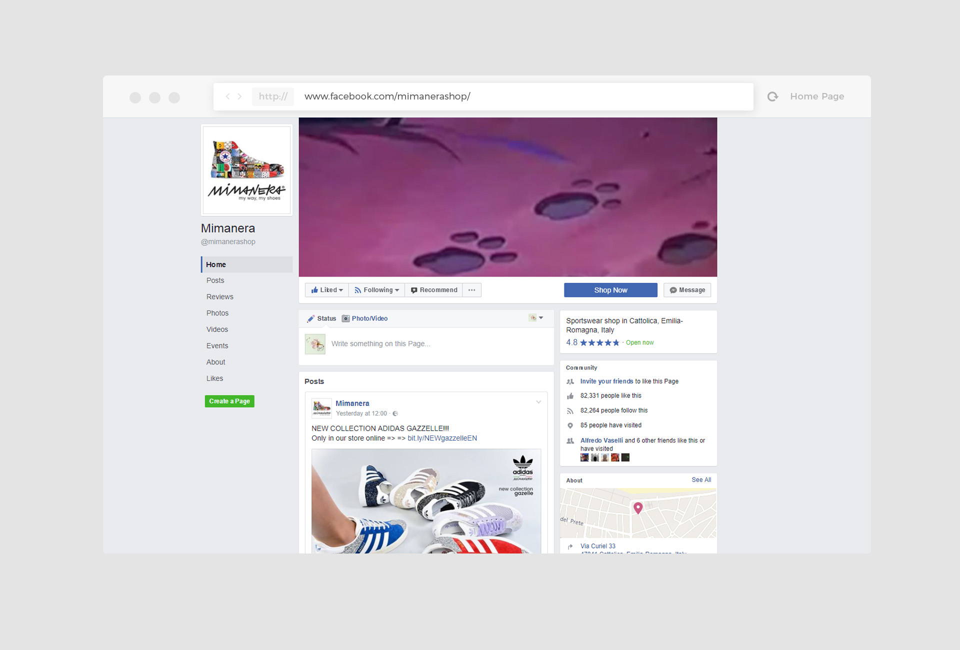Click See All in About section
The image size is (960, 650).
click(x=701, y=480)
